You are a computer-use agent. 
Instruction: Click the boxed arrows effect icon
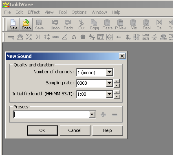click(110, 37)
